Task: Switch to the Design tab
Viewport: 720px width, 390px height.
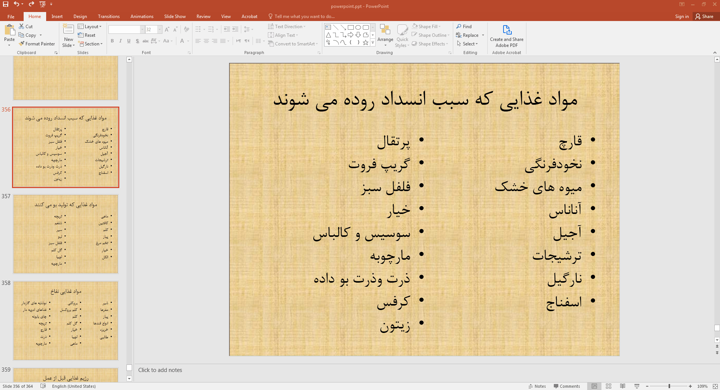Action: coord(80,16)
